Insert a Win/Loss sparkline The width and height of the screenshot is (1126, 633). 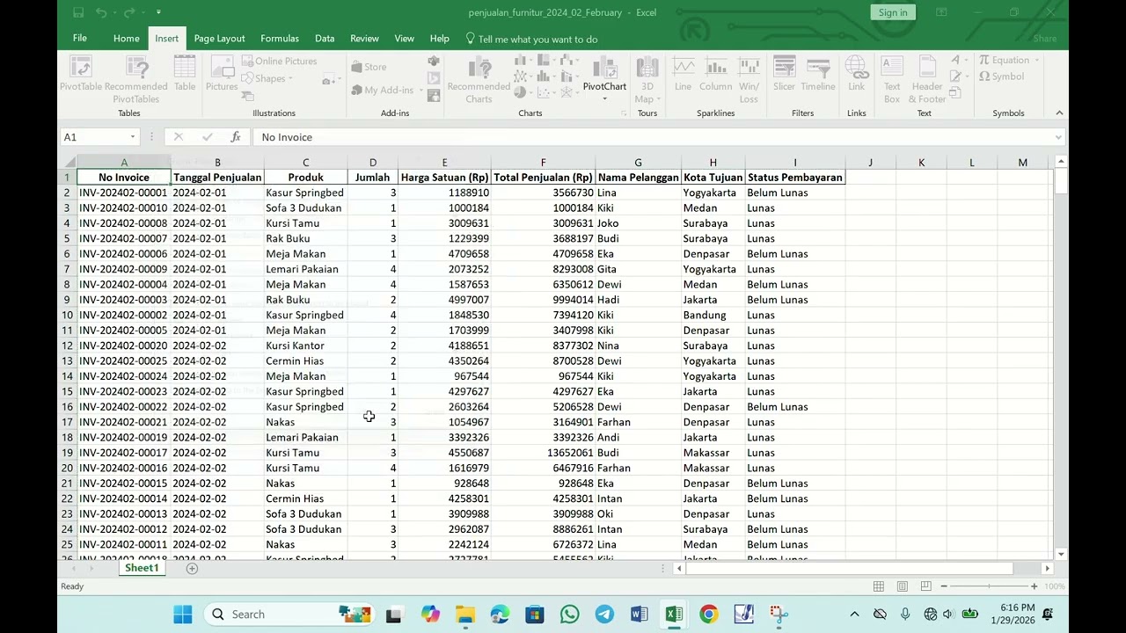coord(749,80)
